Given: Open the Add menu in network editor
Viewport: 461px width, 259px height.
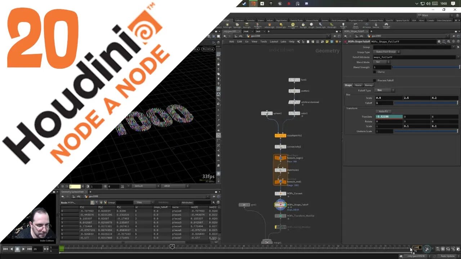Looking at the screenshot, I should coord(232,41).
